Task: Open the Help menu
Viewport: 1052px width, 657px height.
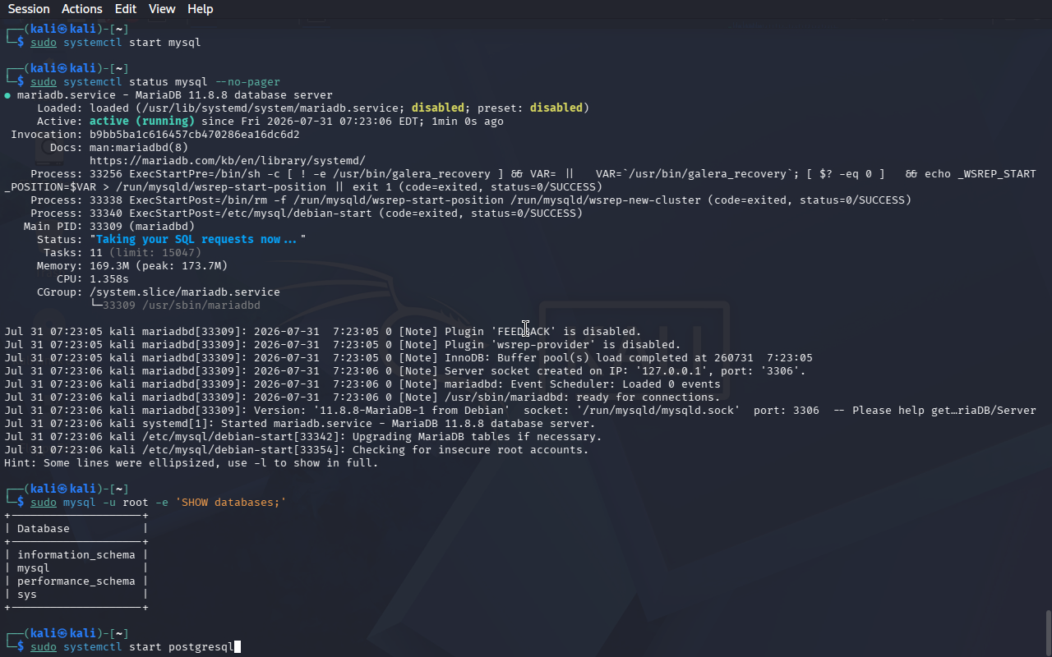Action: click(200, 9)
